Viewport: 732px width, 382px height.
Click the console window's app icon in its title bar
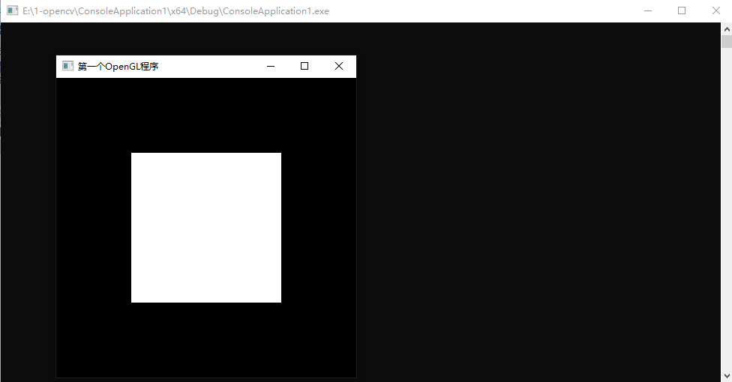13,10
